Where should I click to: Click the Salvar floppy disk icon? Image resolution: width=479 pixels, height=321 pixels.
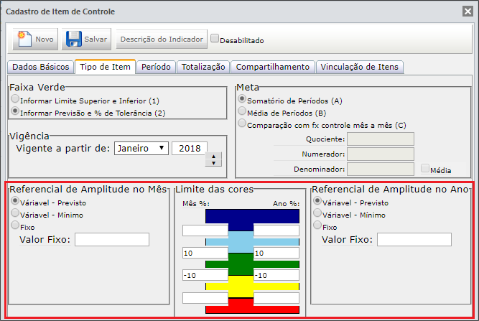click(x=74, y=39)
